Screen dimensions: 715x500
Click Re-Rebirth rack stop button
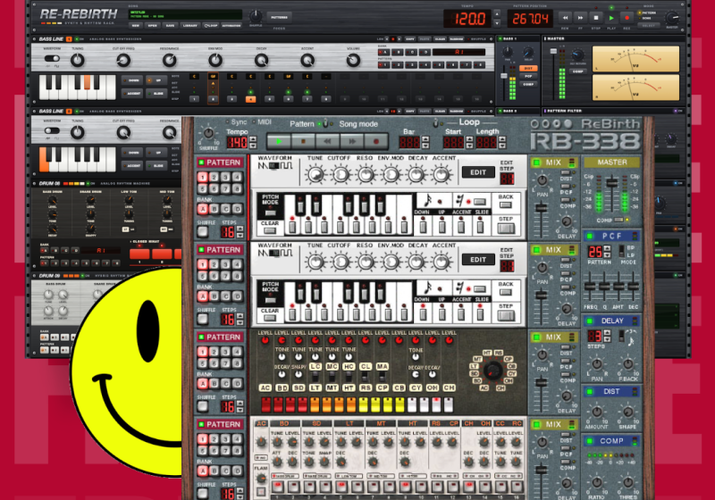coord(596,18)
